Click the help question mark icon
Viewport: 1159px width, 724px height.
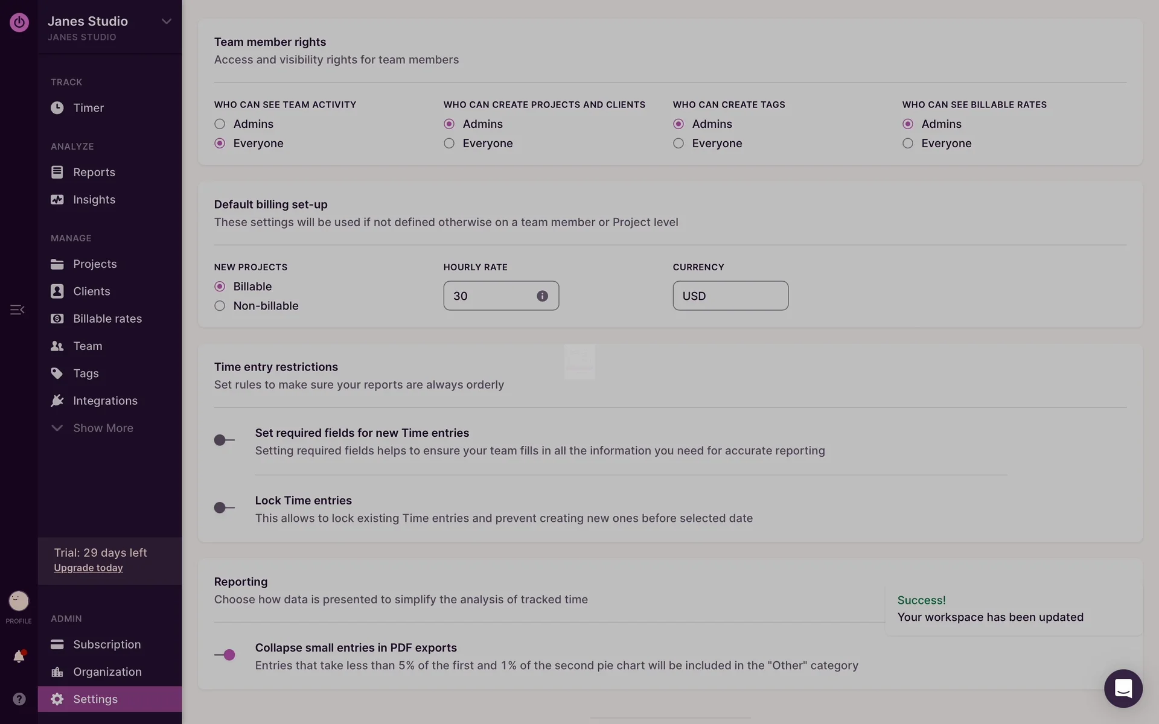point(19,699)
